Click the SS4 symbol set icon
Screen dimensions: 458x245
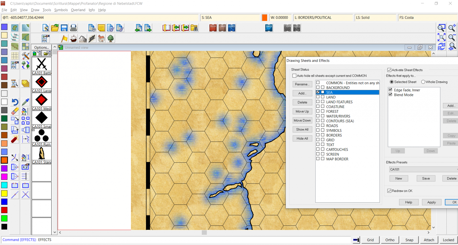click(287, 28)
